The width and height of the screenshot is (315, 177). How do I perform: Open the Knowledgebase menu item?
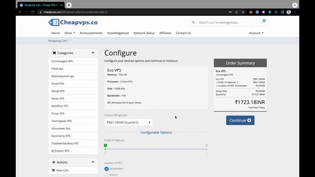(x=118, y=33)
